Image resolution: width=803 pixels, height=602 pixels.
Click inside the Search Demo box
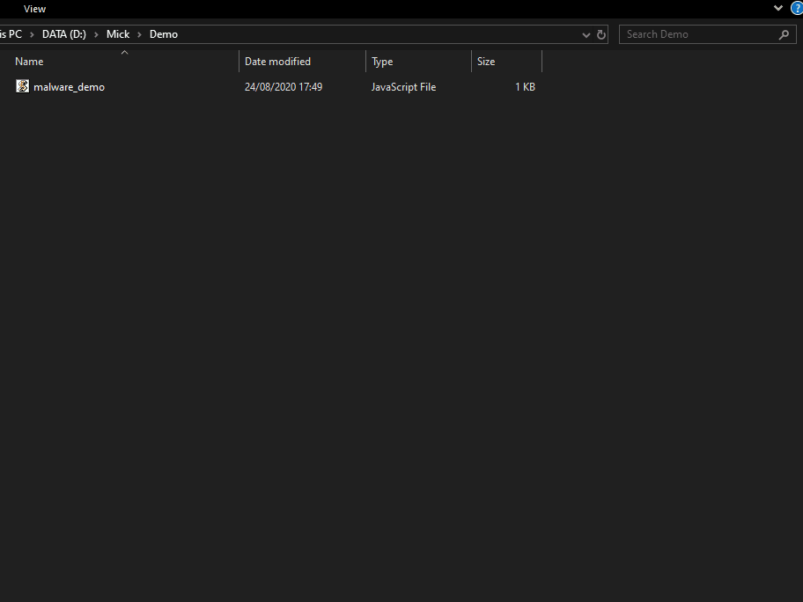click(696, 34)
